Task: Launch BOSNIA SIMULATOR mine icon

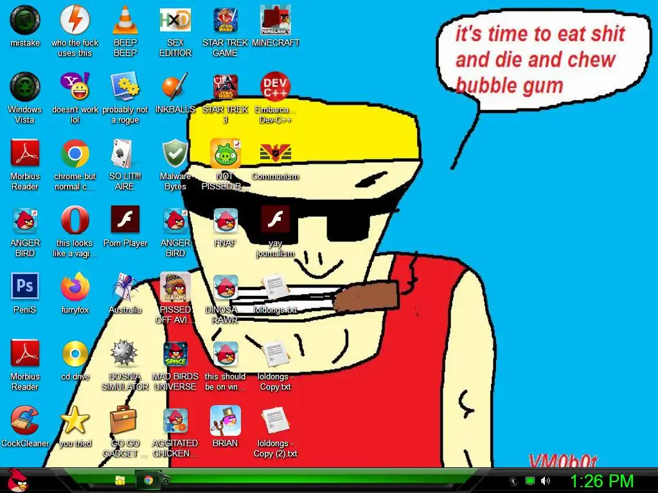Action: tap(125, 354)
